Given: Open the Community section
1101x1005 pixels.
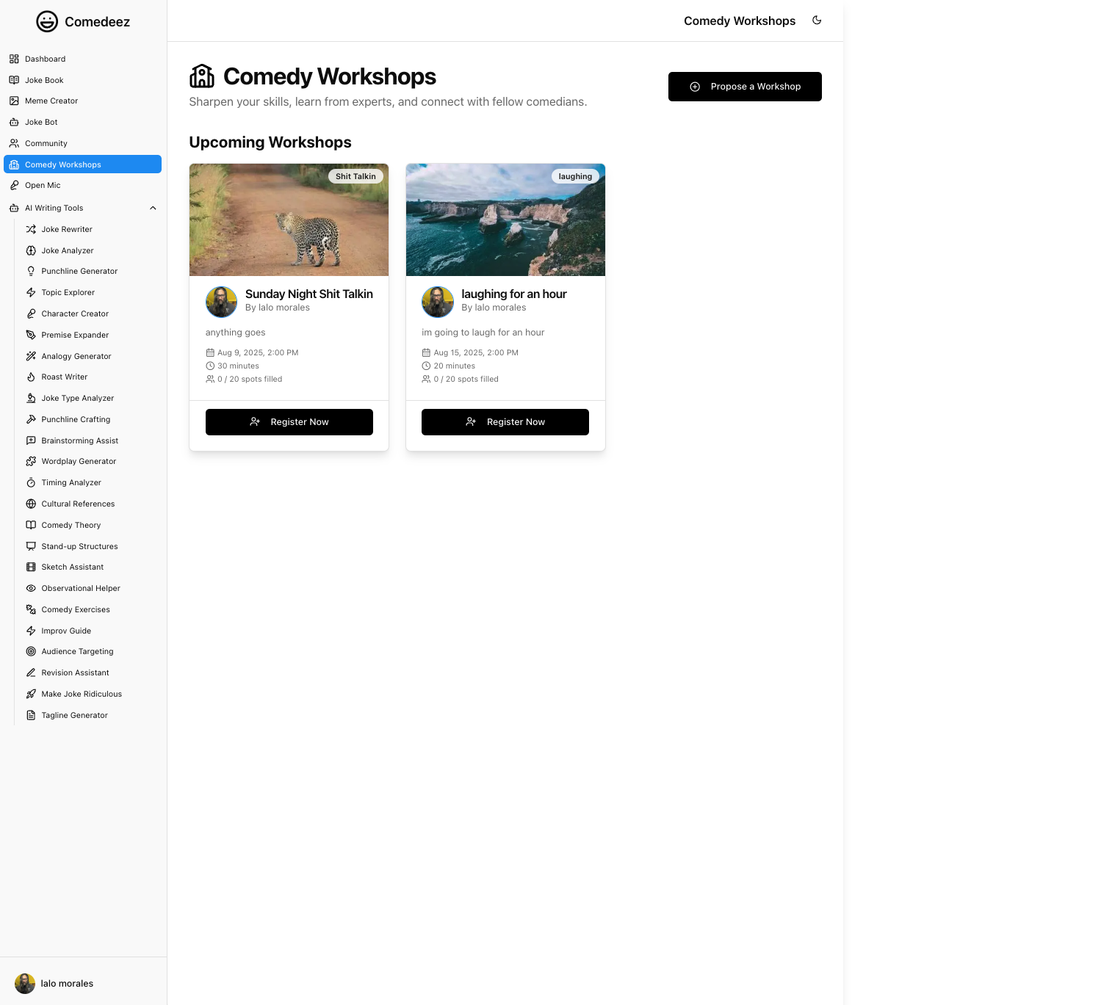Looking at the screenshot, I should point(46,143).
